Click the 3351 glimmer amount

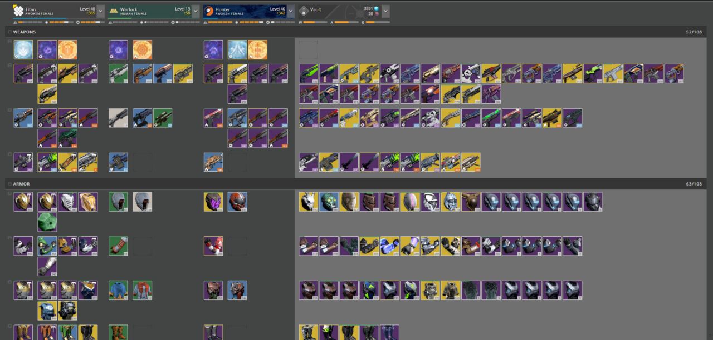[x=368, y=9]
